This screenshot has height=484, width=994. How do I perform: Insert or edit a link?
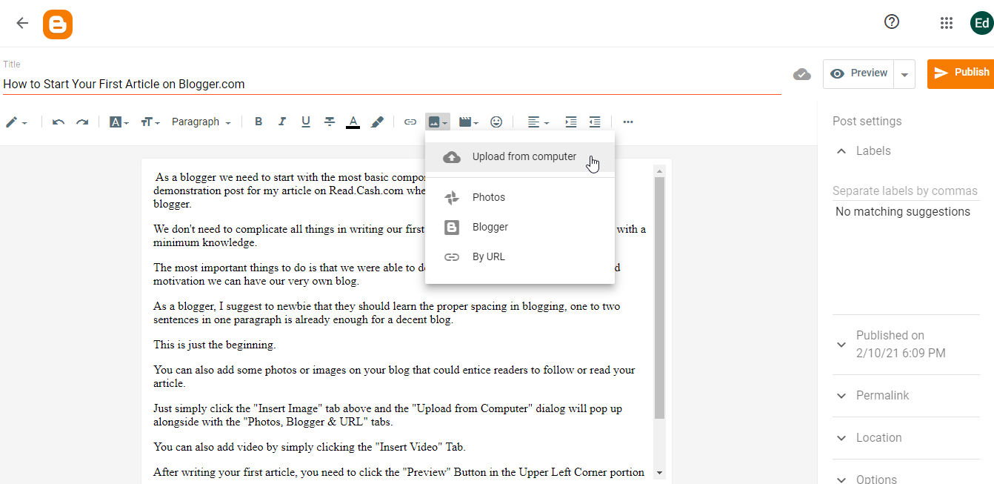(410, 122)
